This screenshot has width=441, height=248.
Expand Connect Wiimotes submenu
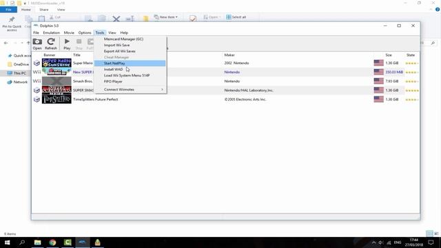coord(130,90)
